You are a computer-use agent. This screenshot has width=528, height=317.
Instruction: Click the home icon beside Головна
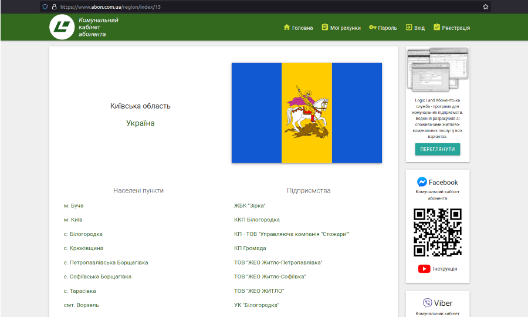(286, 27)
